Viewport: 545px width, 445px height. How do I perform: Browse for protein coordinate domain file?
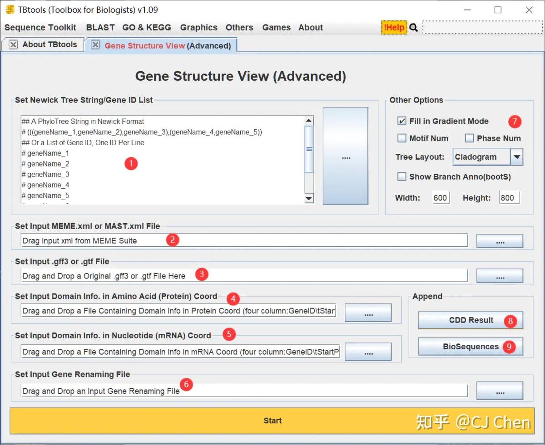[x=368, y=313]
